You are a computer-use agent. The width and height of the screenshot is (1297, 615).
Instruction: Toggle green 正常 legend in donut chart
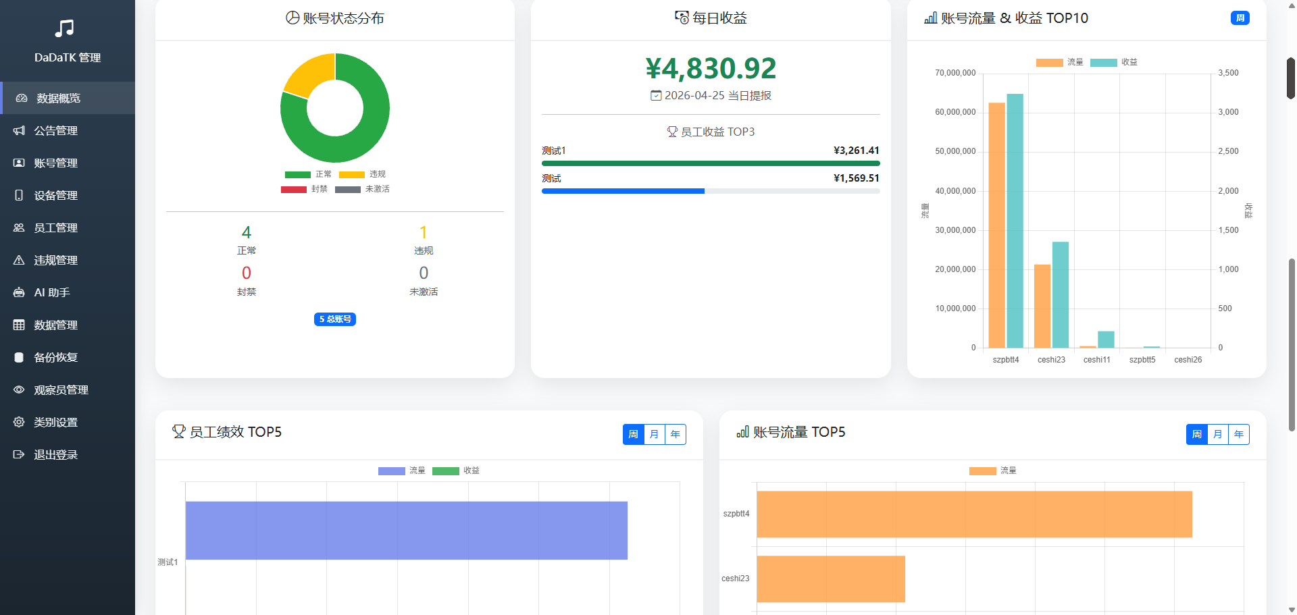297,174
